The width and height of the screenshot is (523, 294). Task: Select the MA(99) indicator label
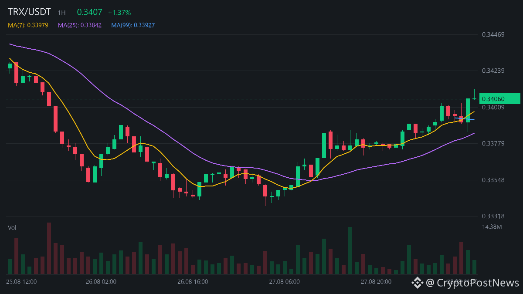point(133,25)
